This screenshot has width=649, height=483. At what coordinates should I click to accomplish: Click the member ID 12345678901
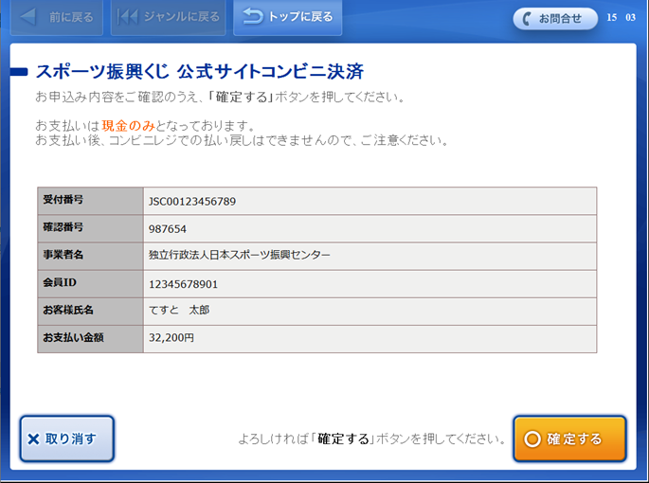pyautogui.click(x=183, y=284)
